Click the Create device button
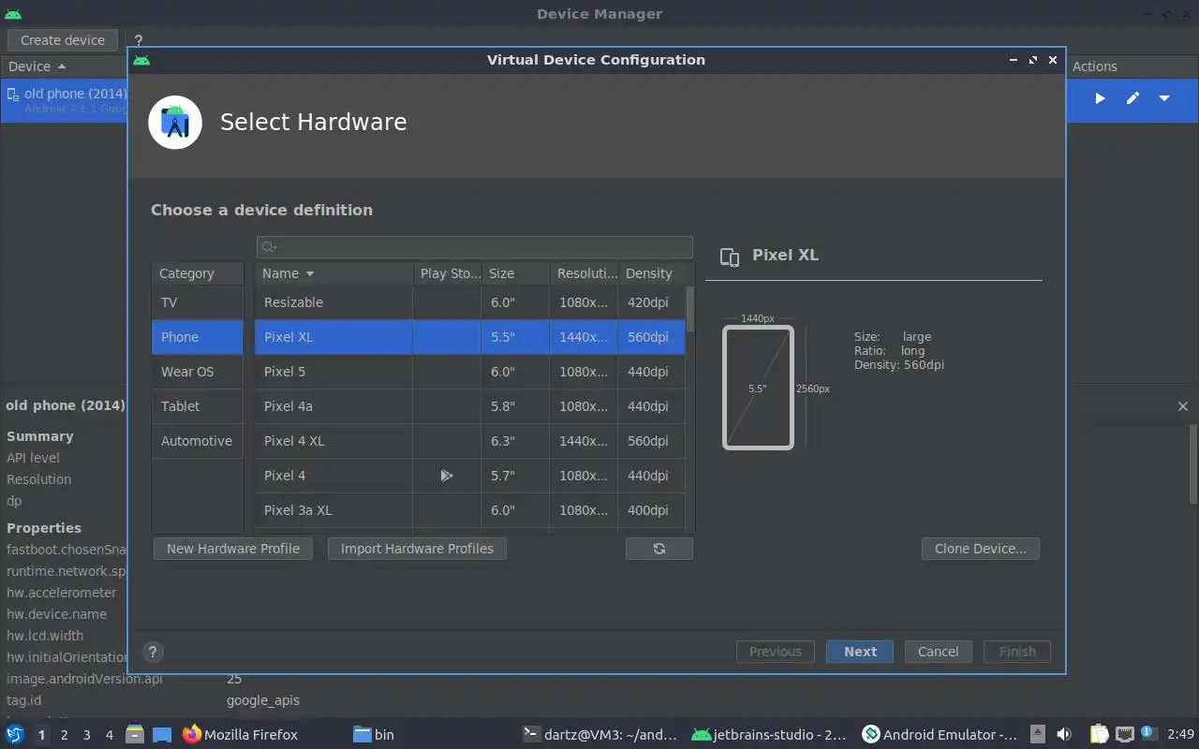Screen dimensions: 1199x749 [x=63, y=40]
